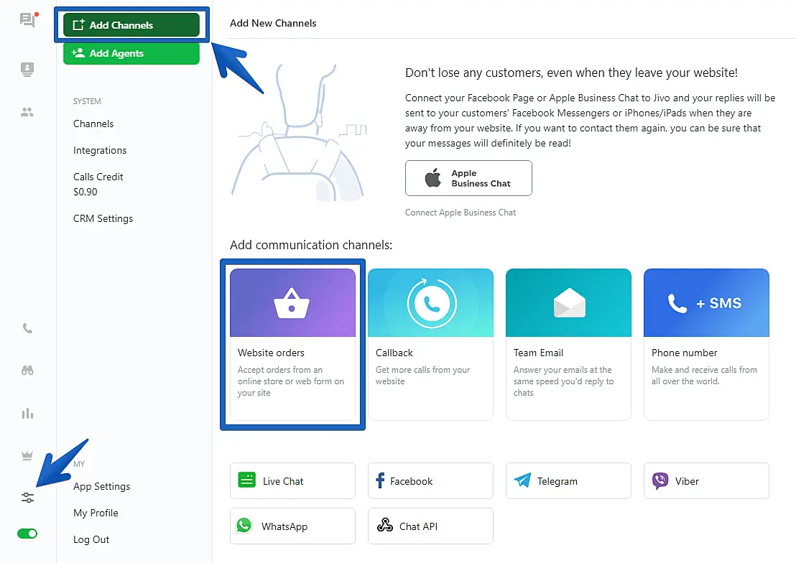Open Integrations menu item
Image resolution: width=796 pixels, height=563 pixels.
pyautogui.click(x=100, y=150)
